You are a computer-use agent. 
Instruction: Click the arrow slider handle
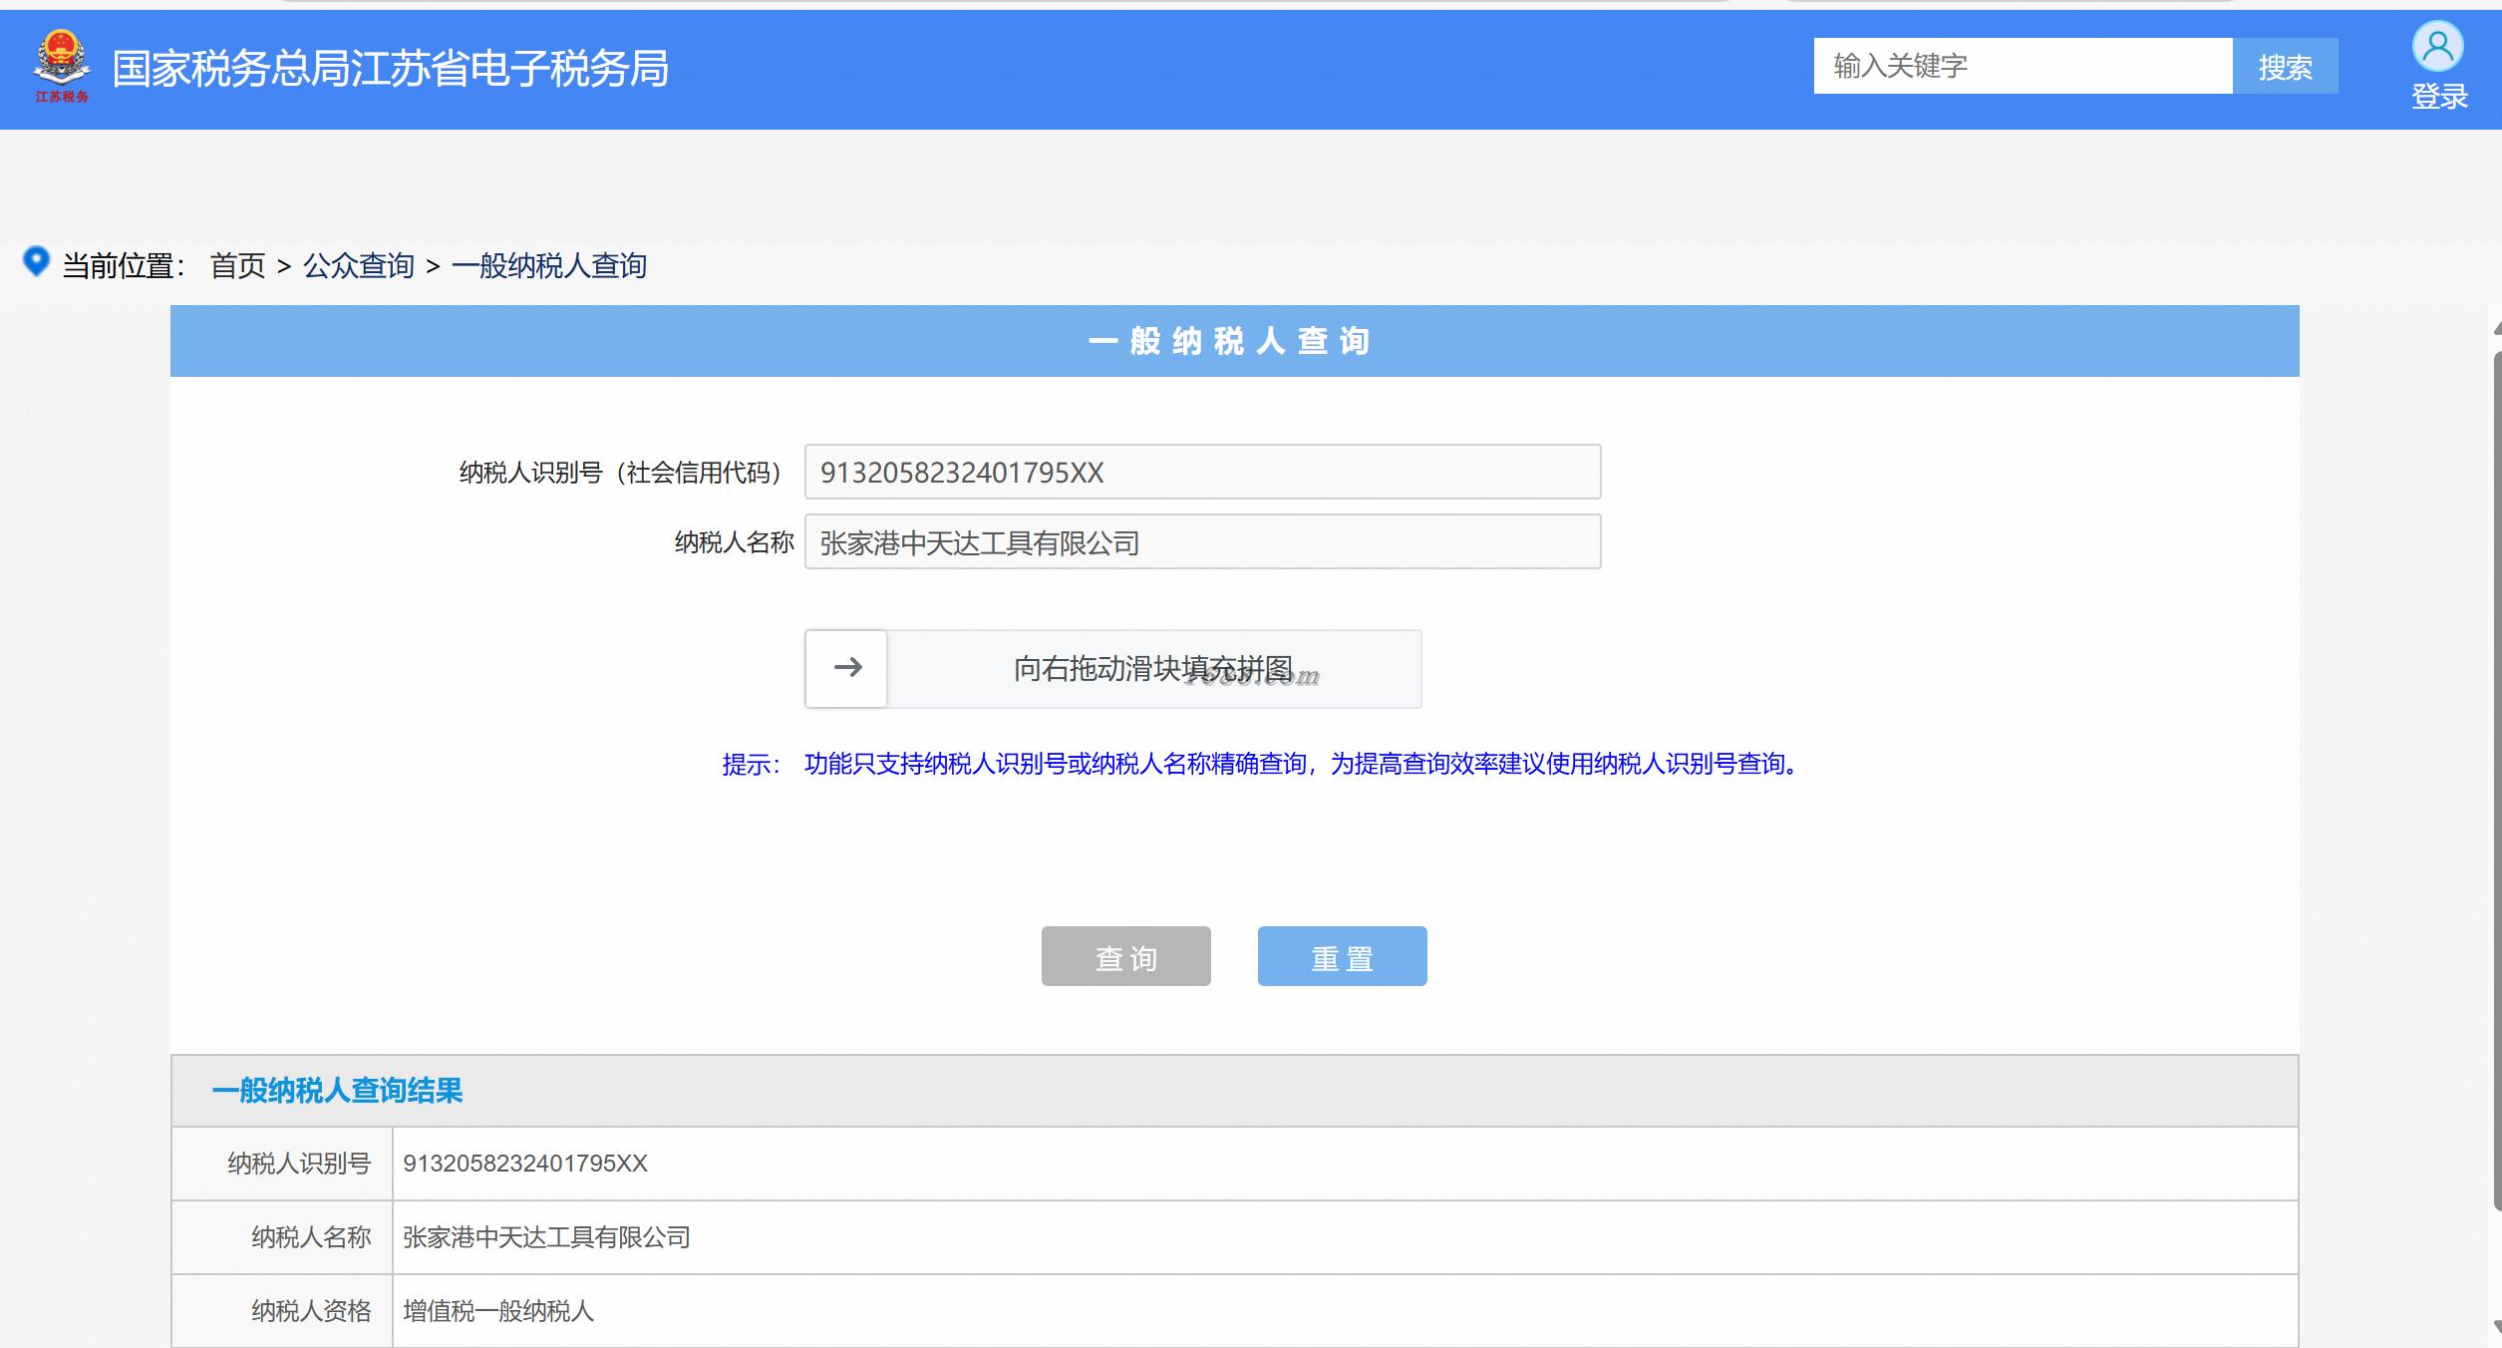tap(846, 668)
